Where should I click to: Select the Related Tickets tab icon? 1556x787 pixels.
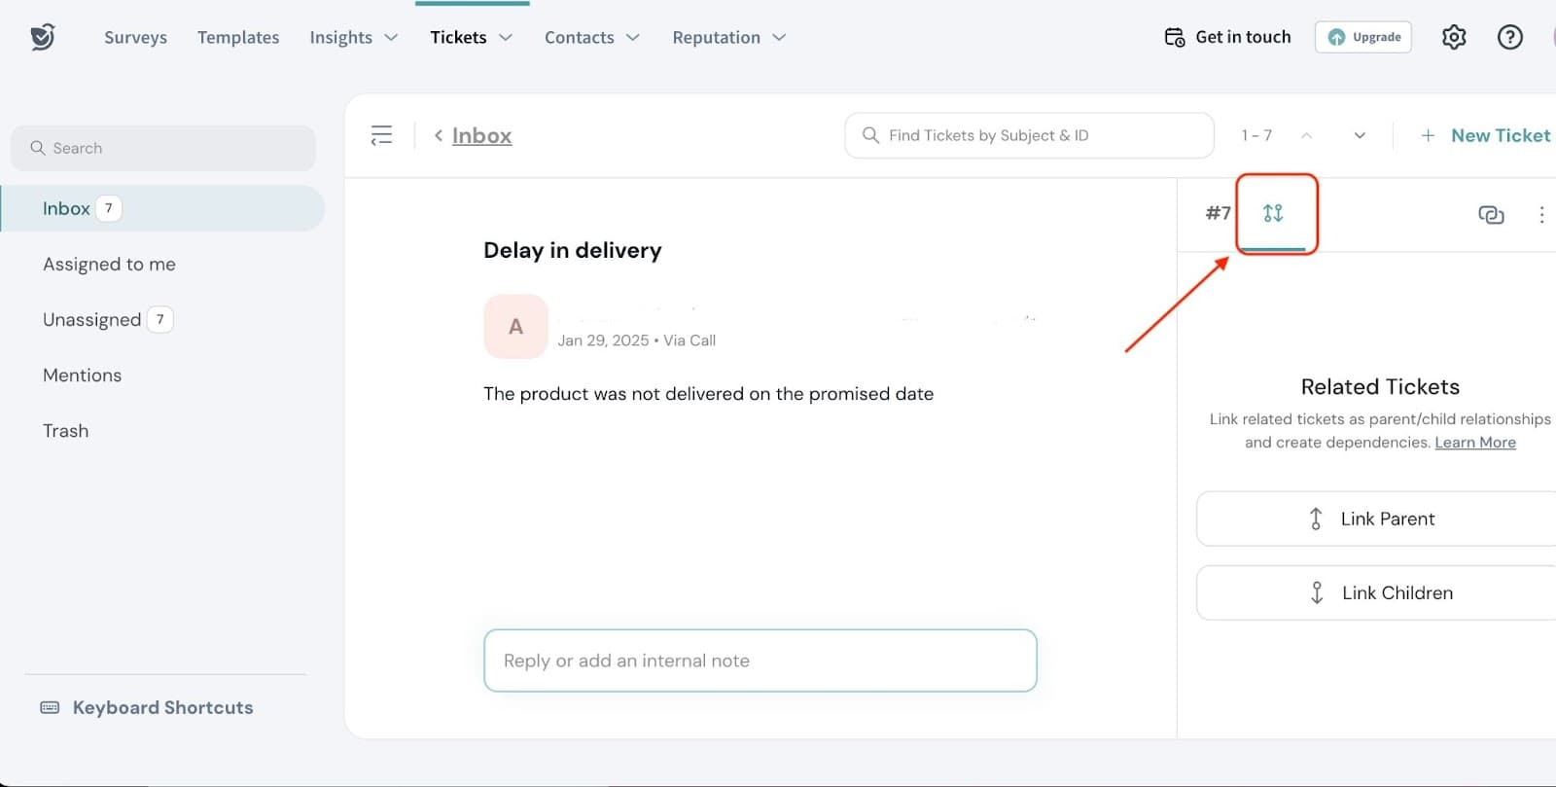pyautogui.click(x=1273, y=213)
